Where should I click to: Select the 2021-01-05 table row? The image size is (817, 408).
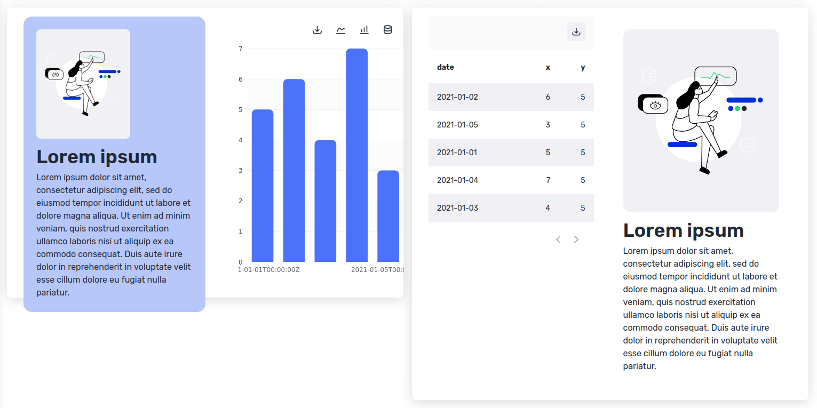[511, 125]
